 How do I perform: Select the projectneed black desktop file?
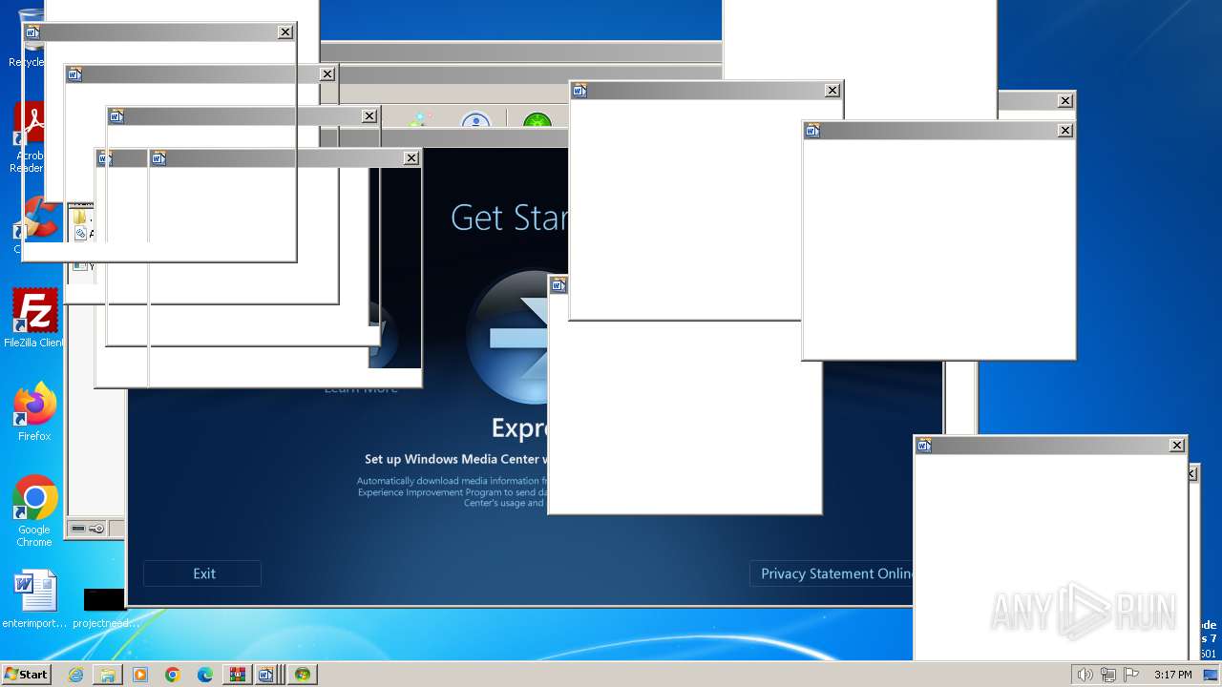105,607
